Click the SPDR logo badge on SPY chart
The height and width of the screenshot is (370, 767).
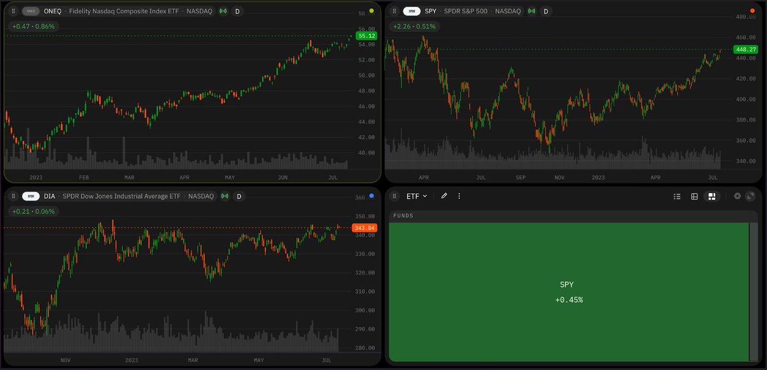(412, 11)
